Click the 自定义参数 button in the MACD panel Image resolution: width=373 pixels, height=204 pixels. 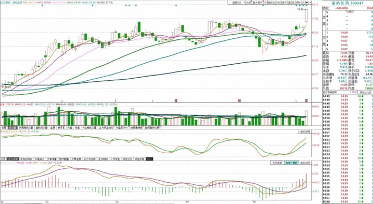coord(292,163)
